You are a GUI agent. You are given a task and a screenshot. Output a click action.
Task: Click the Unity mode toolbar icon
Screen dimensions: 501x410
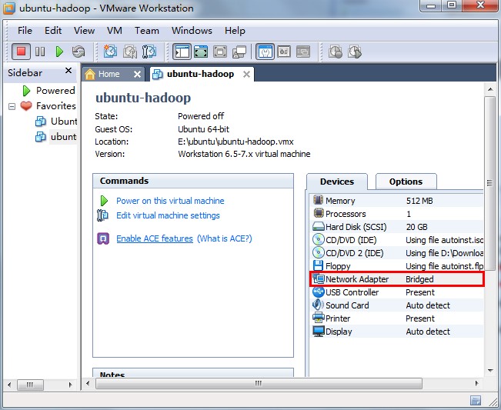point(239,52)
